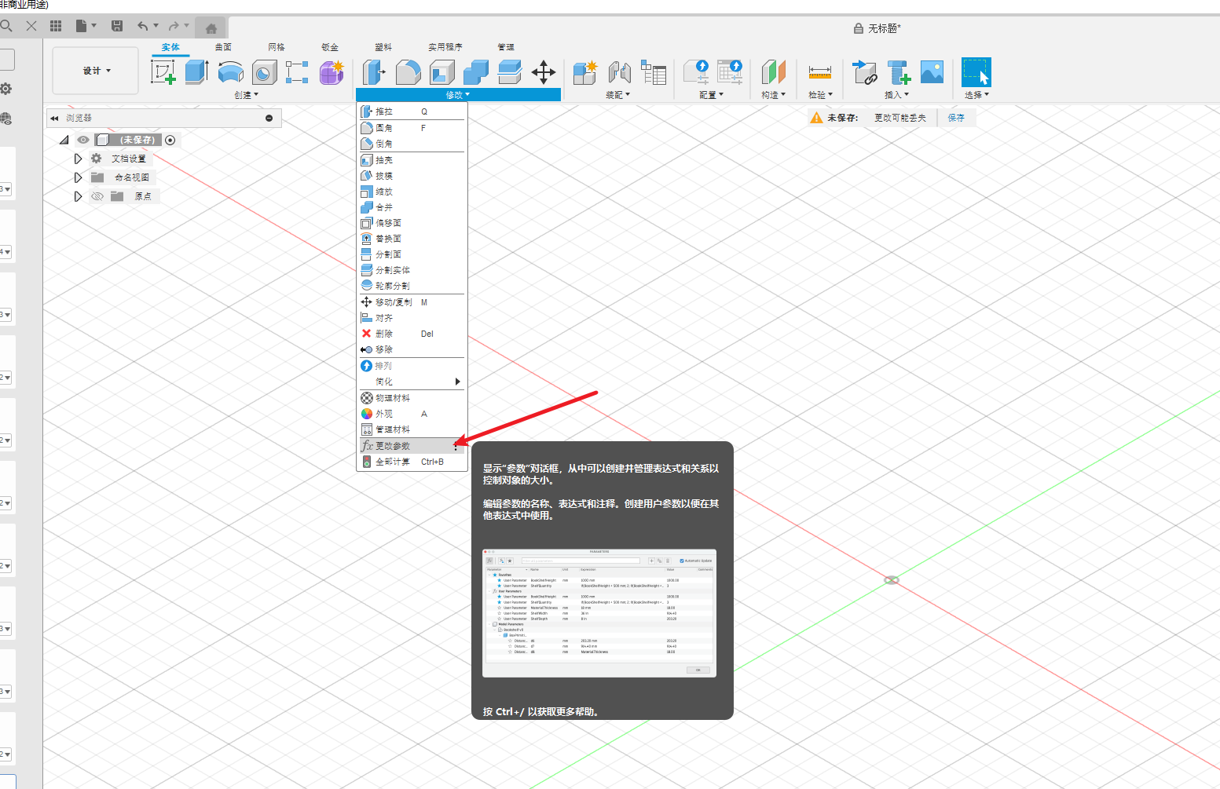
Task: Select the Measure ruler icon under 检验
Action: click(x=819, y=72)
